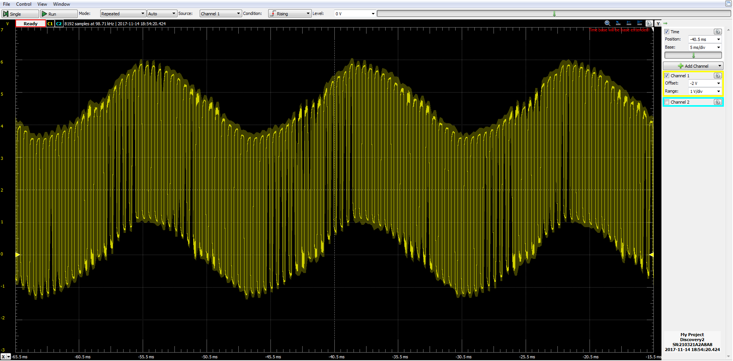The image size is (733, 361).
Task: Open the Auto trigger mode dropdown
Action: click(162, 14)
